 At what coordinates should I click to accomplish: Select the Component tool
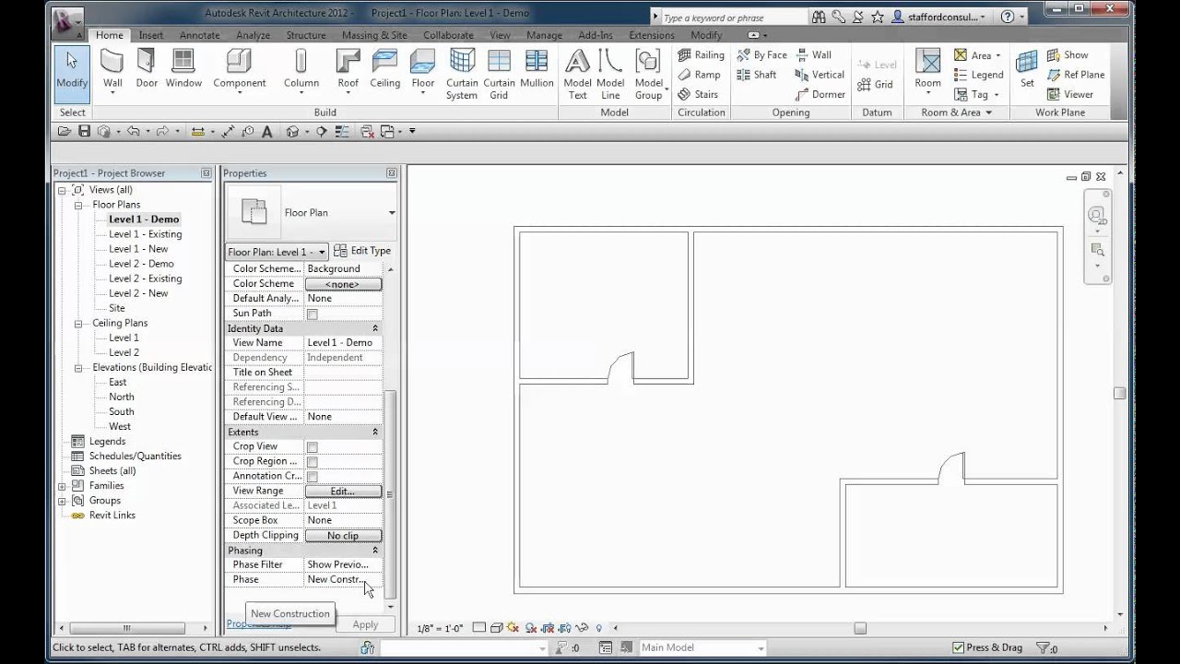point(240,72)
